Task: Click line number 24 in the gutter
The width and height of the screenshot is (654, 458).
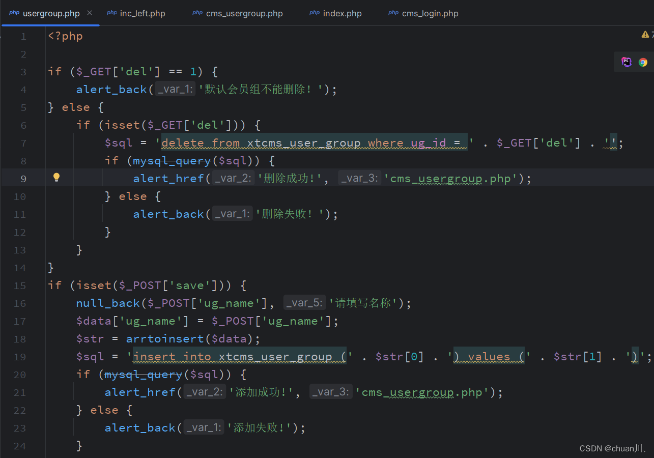Action: click(x=20, y=446)
